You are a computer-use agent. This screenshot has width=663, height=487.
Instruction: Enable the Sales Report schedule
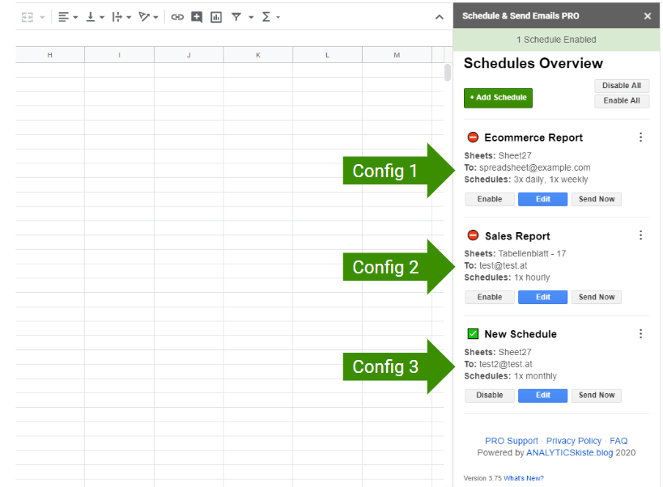tap(489, 297)
